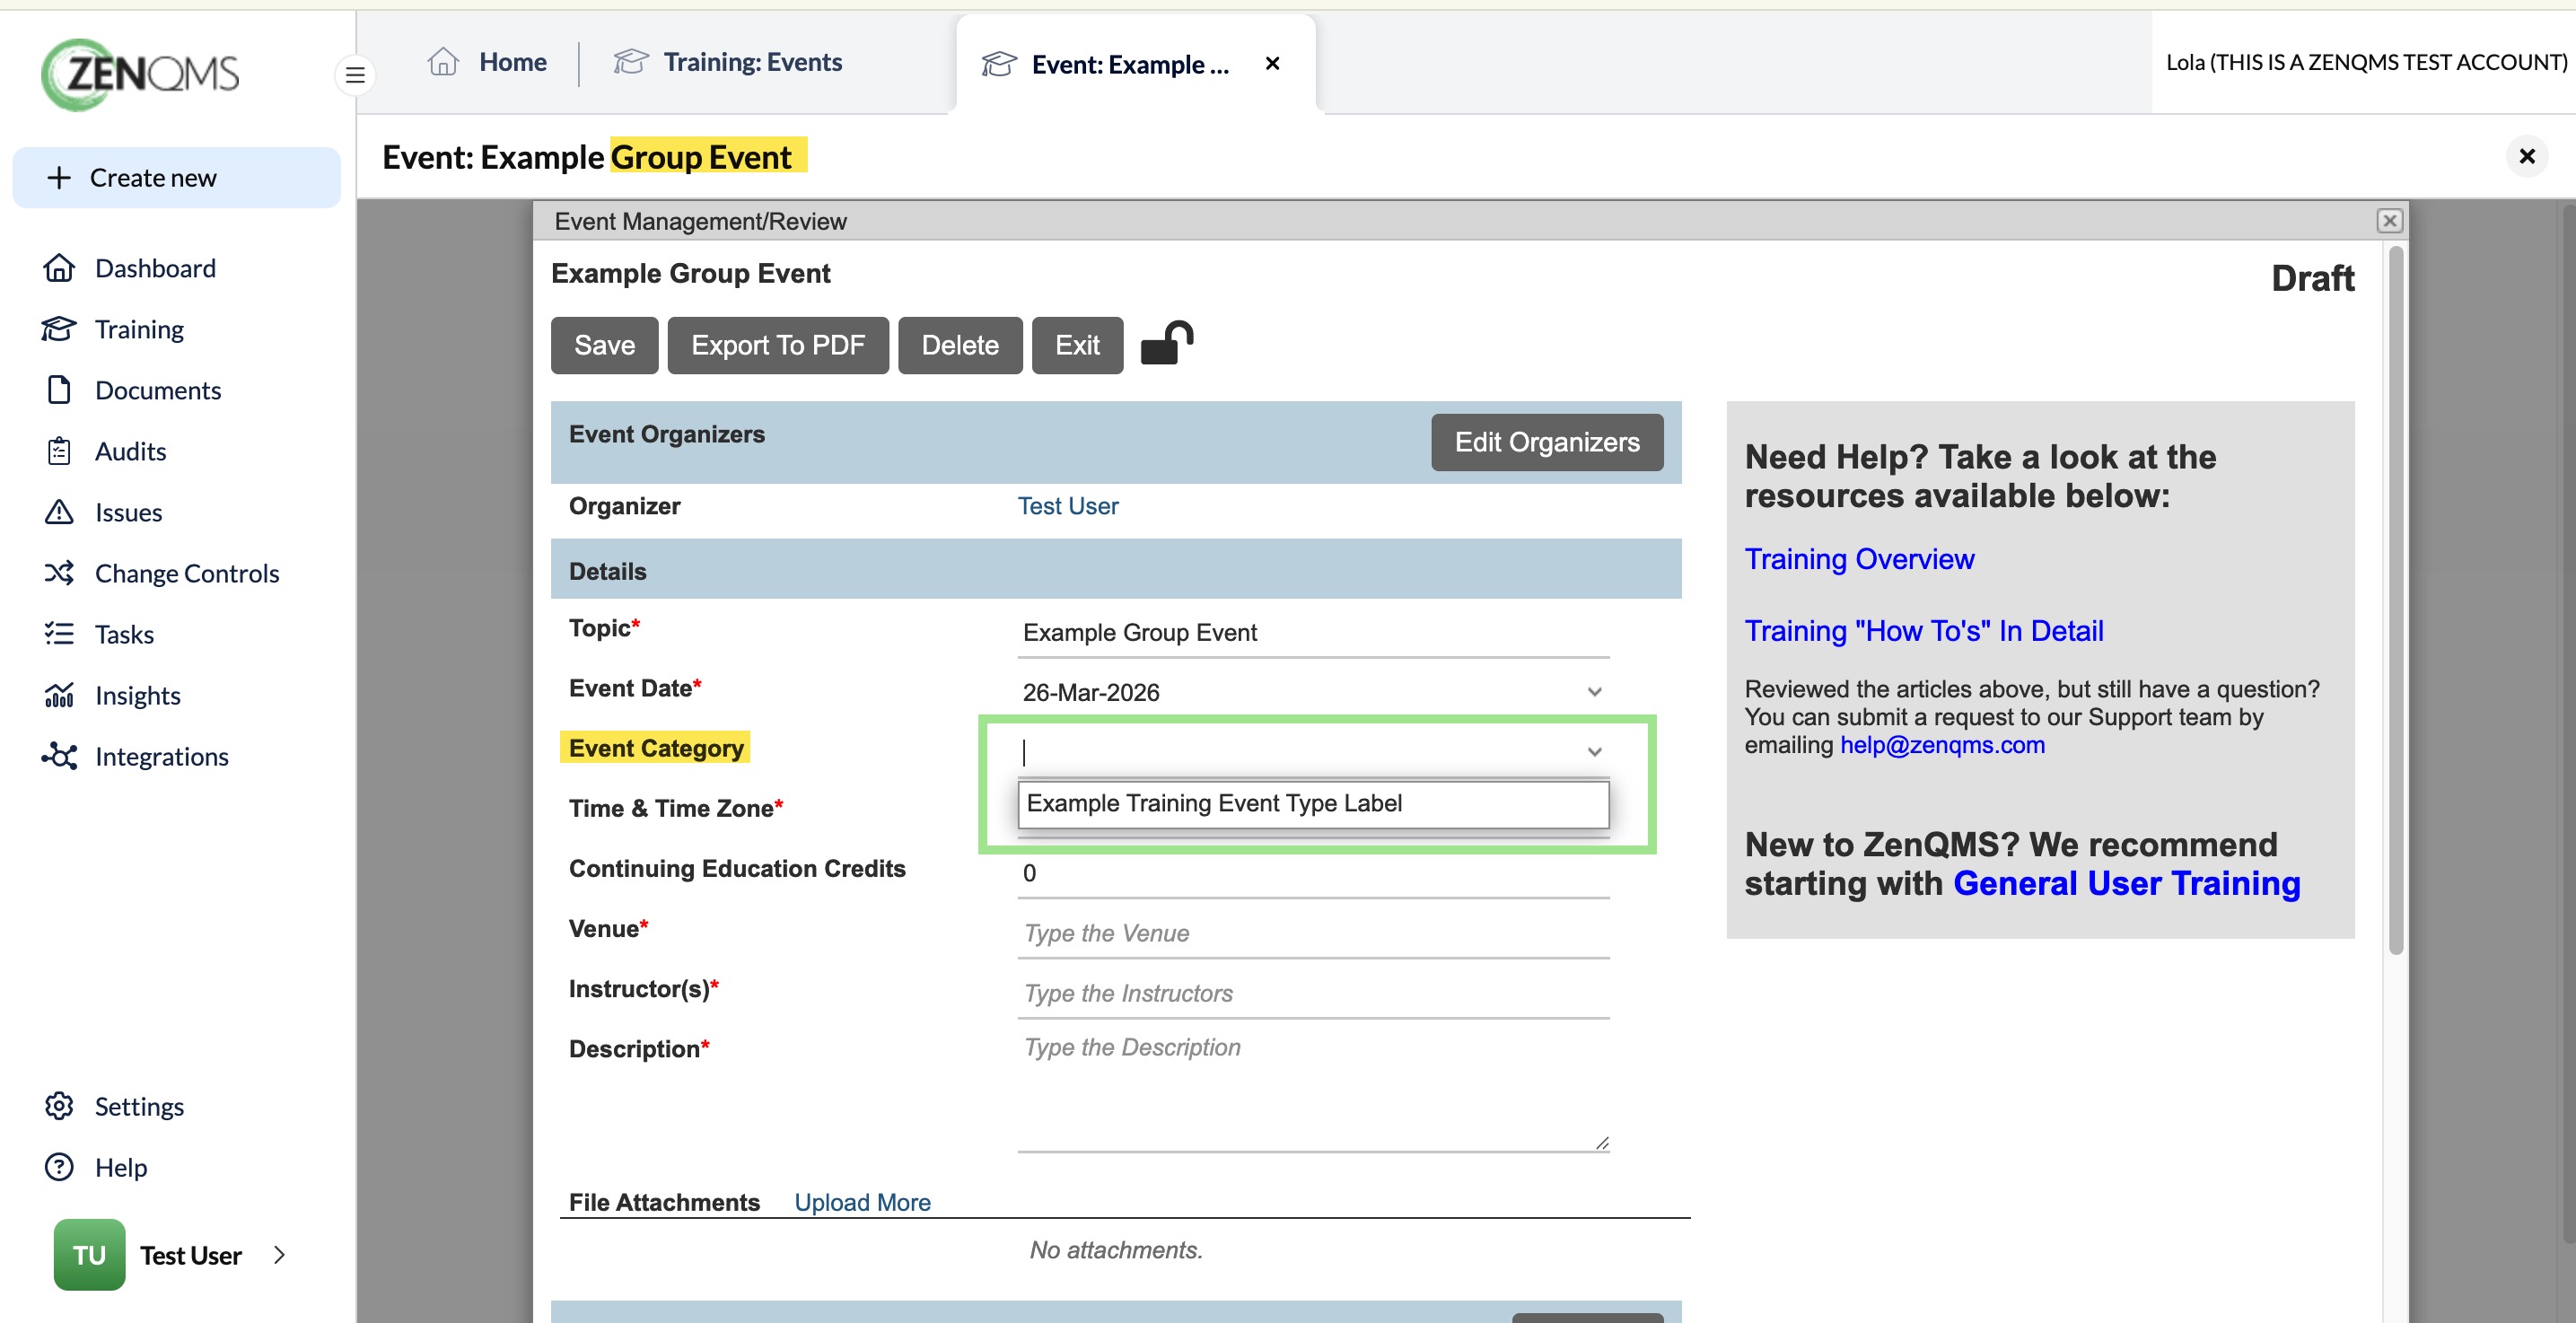Click the Draft status label
Screen dimensions: 2576x1323
2312,278
